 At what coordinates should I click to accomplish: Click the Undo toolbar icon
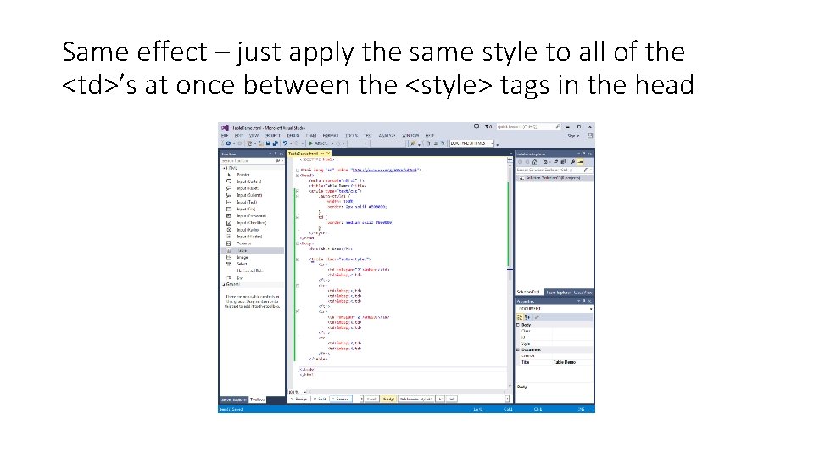[285, 143]
